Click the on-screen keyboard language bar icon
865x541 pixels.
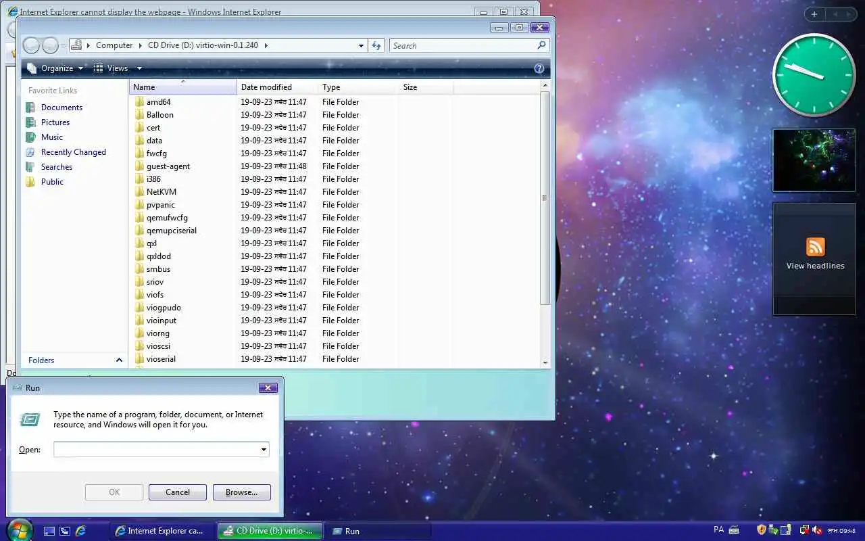[x=734, y=530]
